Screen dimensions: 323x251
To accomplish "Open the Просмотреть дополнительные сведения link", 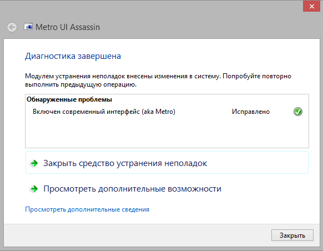I will [x=87, y=209].
